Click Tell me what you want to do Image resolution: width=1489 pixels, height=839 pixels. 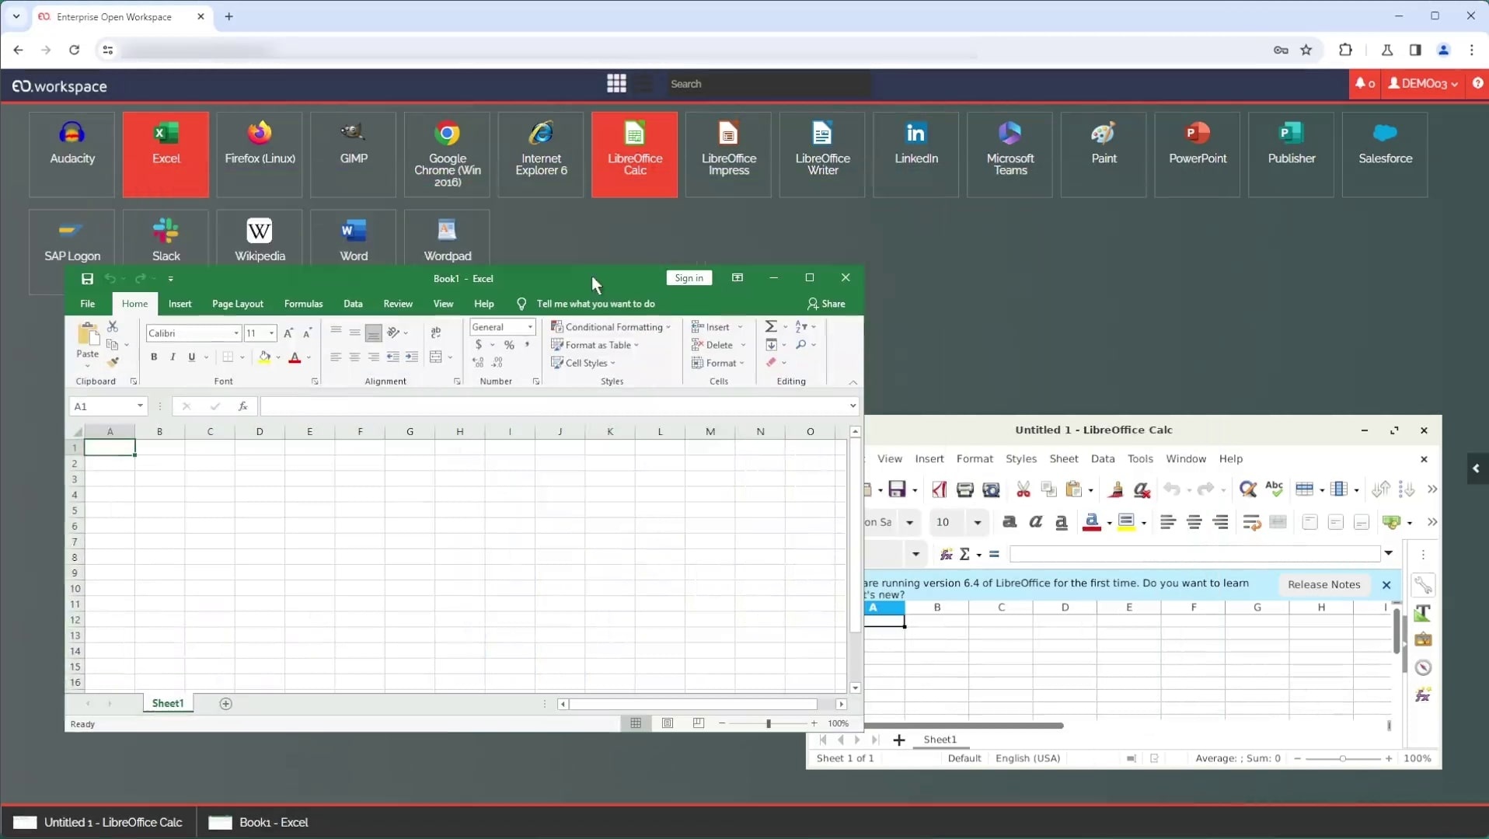point(595,304)
